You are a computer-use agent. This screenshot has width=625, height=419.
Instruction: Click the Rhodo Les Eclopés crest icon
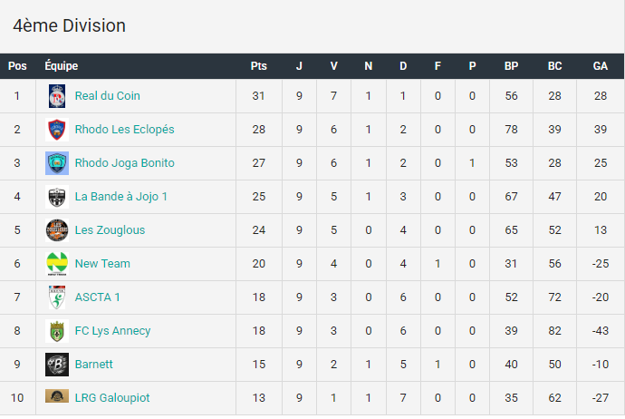(57, 130)
